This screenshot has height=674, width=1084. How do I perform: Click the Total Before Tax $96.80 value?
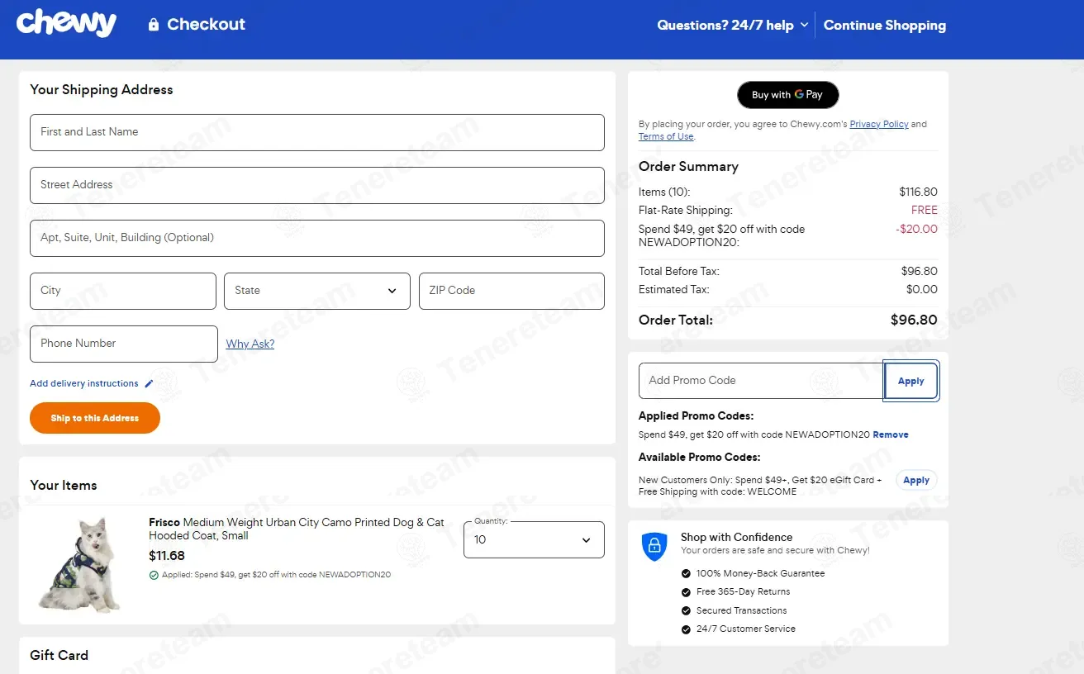pos(920,271)
